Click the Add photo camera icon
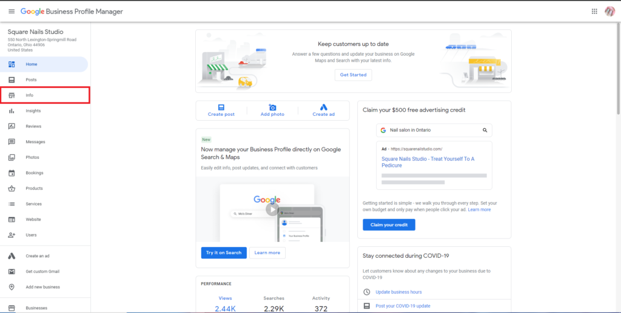621x313 pixels. [272, 107]
